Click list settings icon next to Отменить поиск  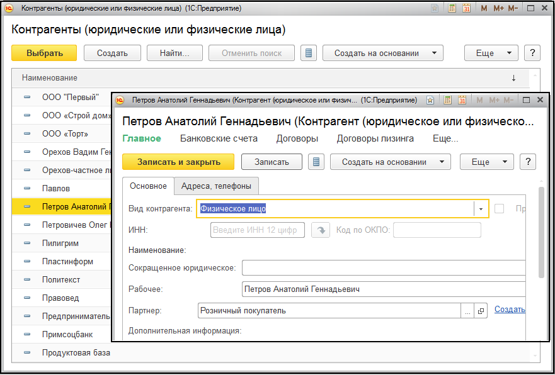click(x=309, y=53)
